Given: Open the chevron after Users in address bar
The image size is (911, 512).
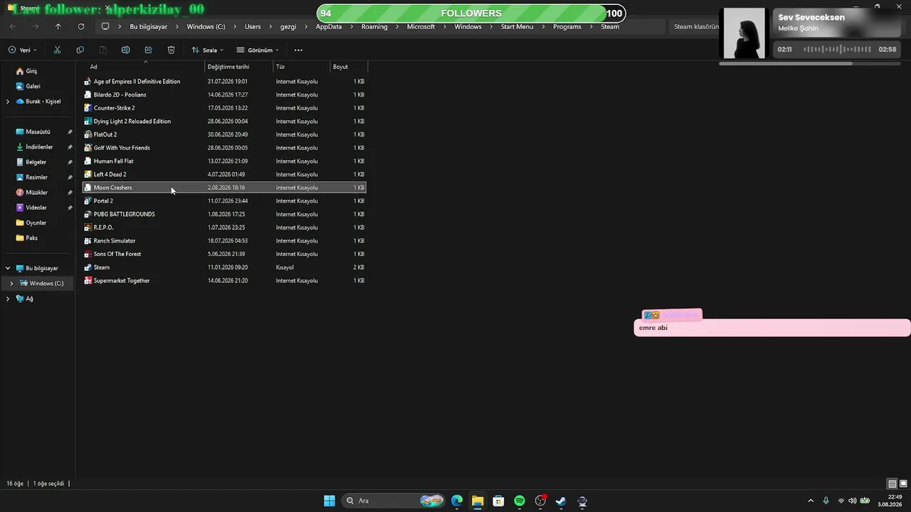Looking at the screenshot, I should pyautogui.click(x=270, y=26).
